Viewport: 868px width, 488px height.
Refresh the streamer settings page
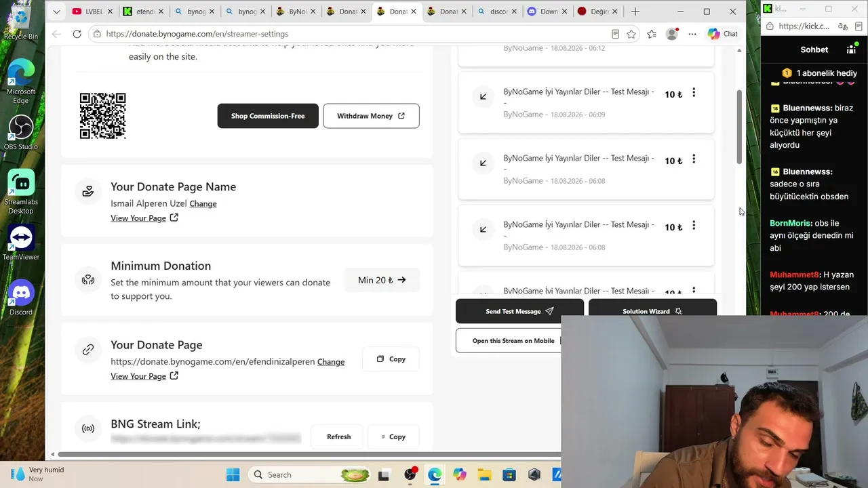[77, 34]
